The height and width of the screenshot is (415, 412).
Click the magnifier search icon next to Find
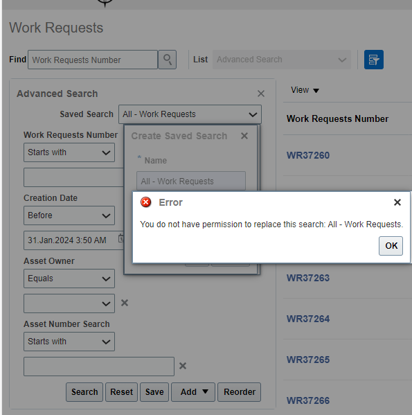[168, 60]
